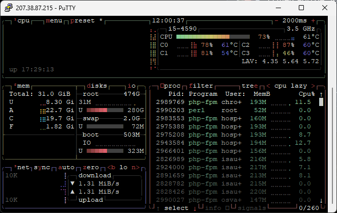Image resolution: width=337 pixels, height=213 pixels.
Task: Toggle process tree view
Action: [x=250, y=86]
